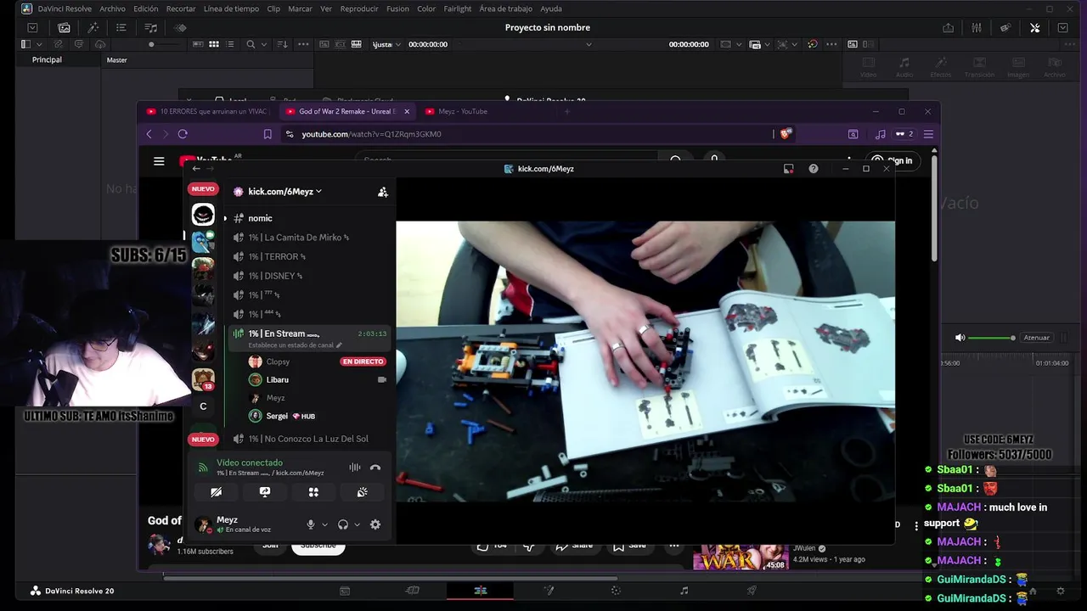Open the Metadata tag icon

tap(1005, 27)
